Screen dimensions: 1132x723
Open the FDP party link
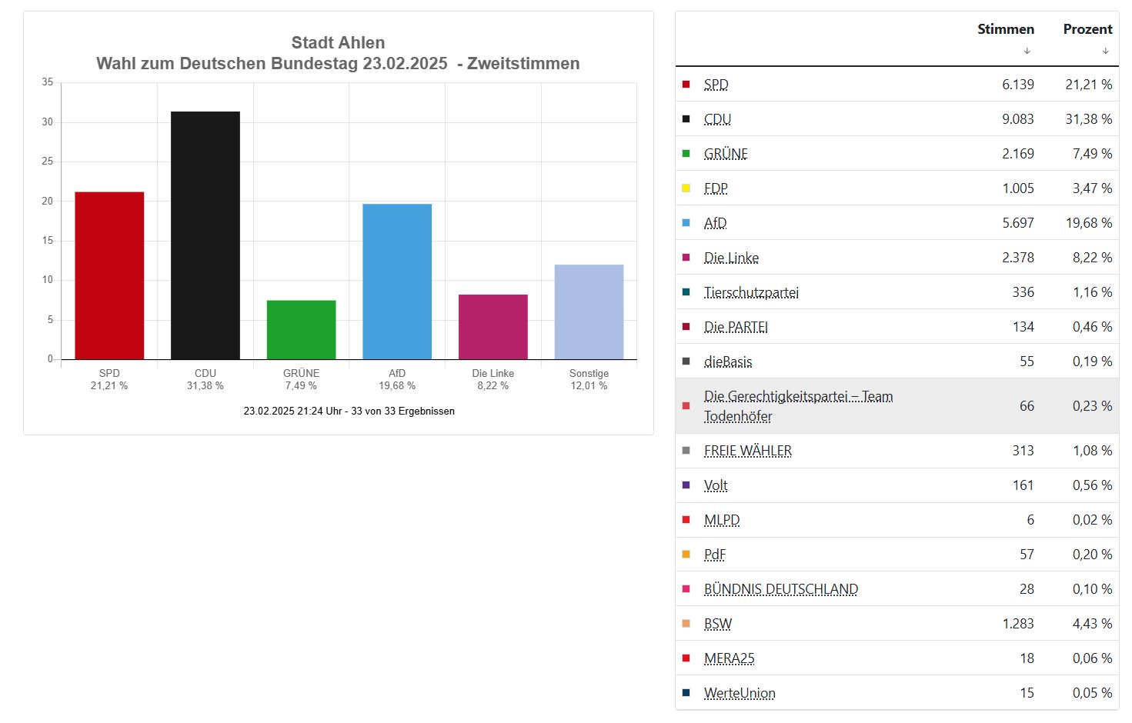pyautogui.click(x=716, y=188)
